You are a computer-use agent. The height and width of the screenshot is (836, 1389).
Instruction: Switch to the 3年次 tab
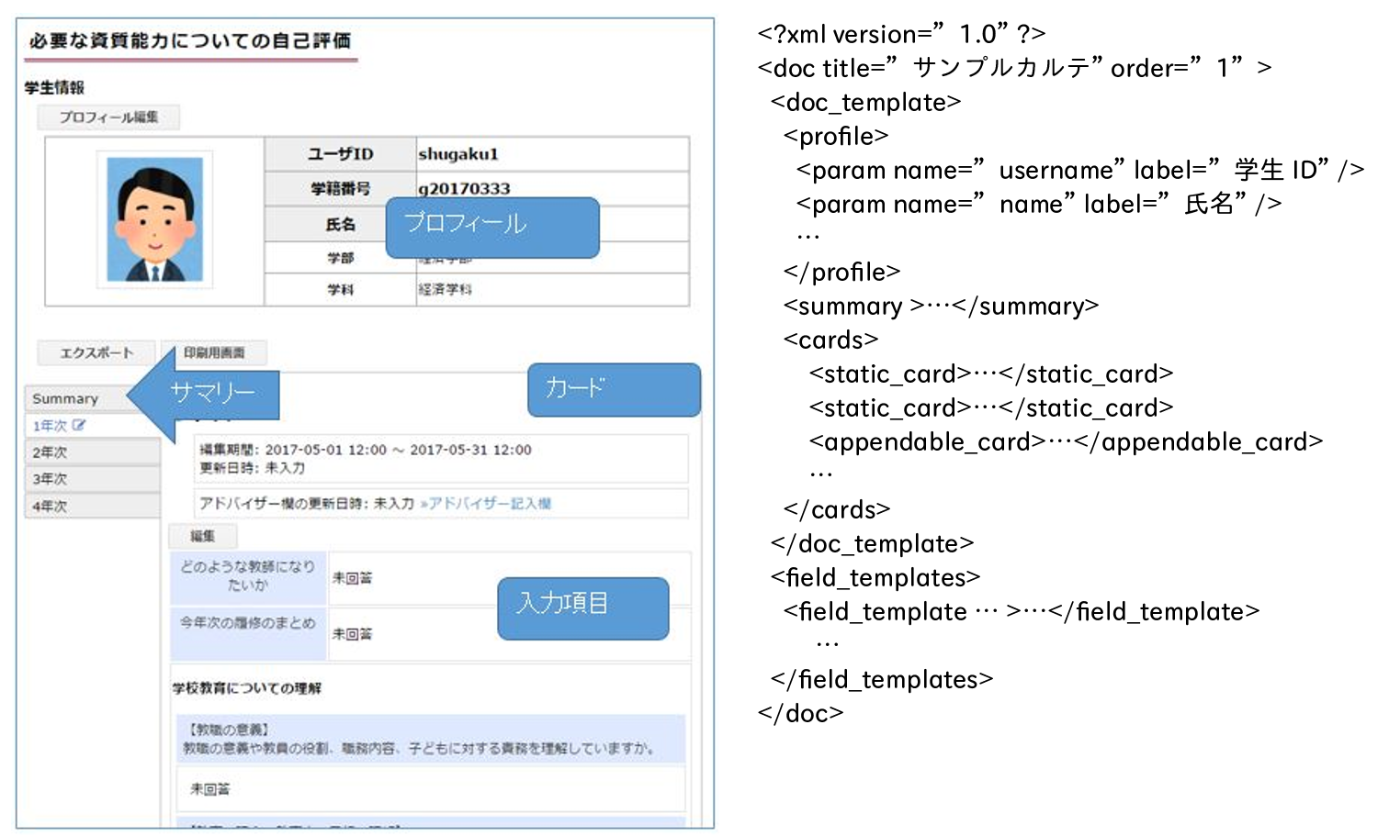pyautogui.click(x=92, y=479)
